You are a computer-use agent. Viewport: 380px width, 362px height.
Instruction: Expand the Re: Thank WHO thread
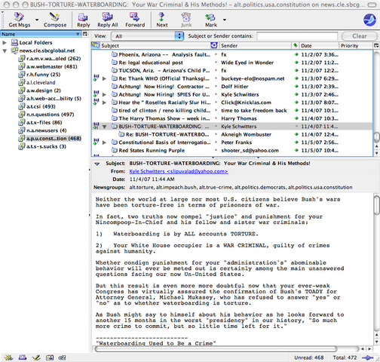tap(104, 78)
